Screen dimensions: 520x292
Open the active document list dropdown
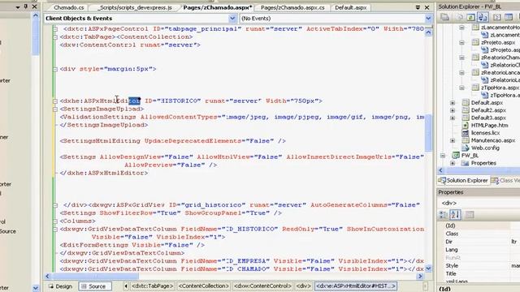click(x=418, y=7)
